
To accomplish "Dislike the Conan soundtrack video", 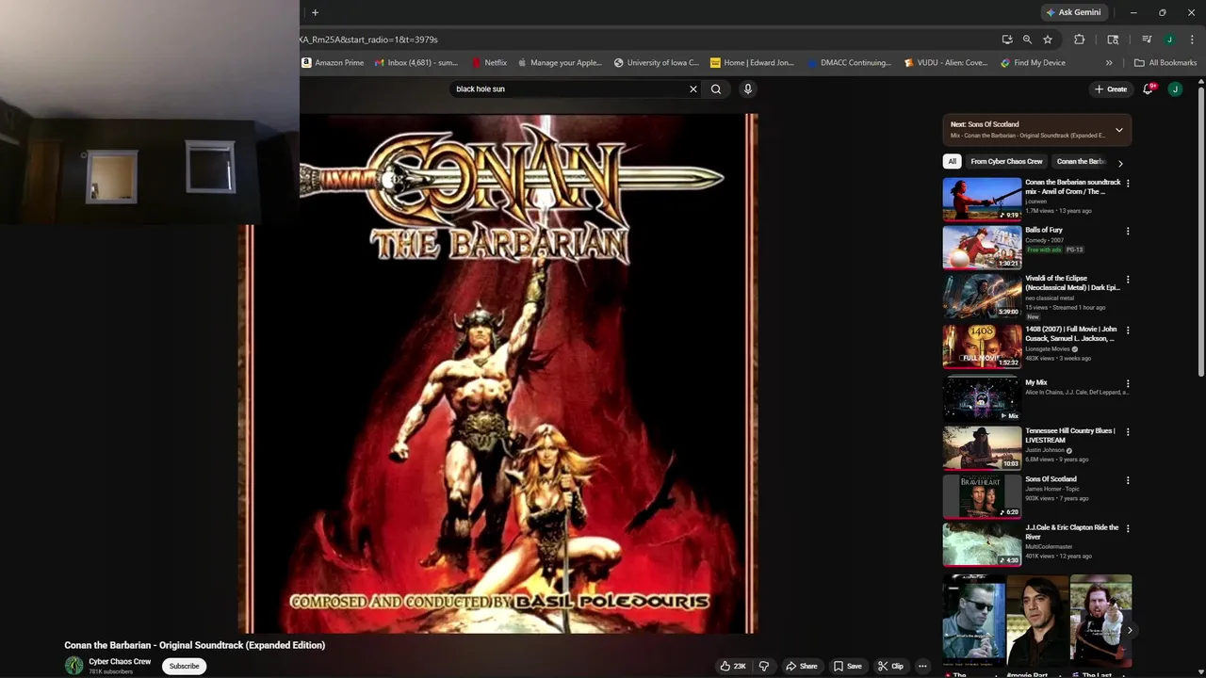I will point(764,666).
